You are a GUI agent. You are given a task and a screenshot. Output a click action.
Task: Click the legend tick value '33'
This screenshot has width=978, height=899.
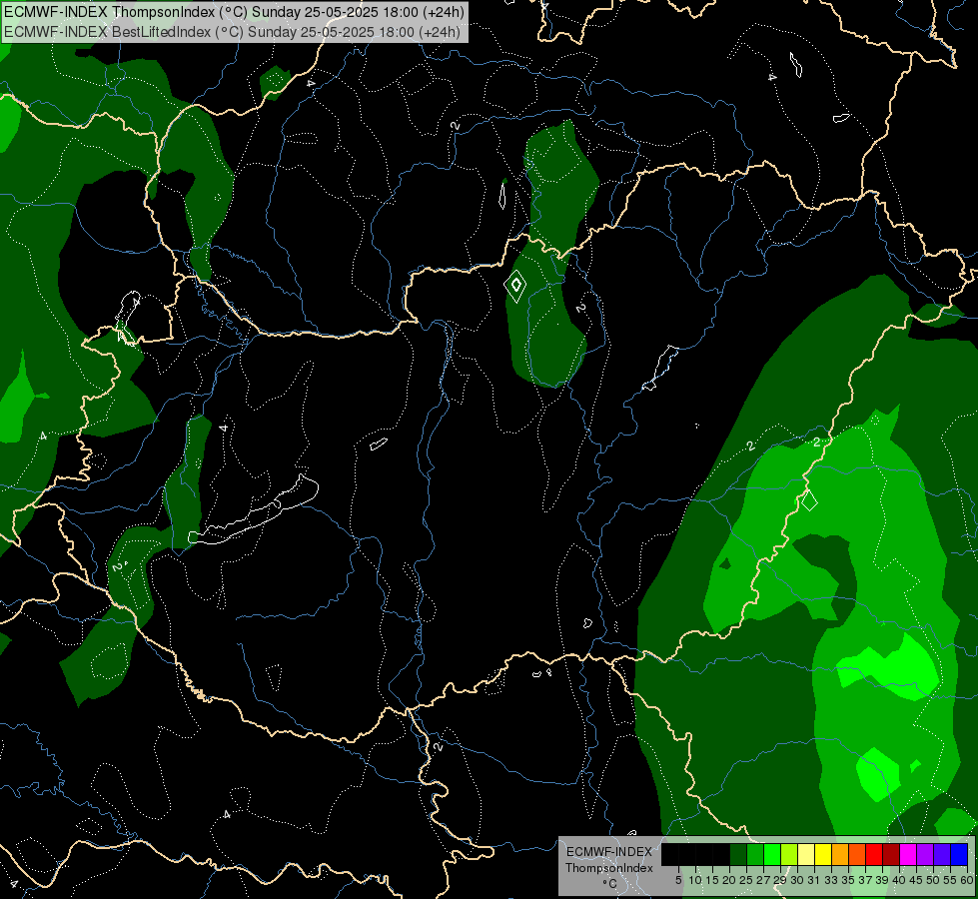pyautogui.click(x=831, y=880)
